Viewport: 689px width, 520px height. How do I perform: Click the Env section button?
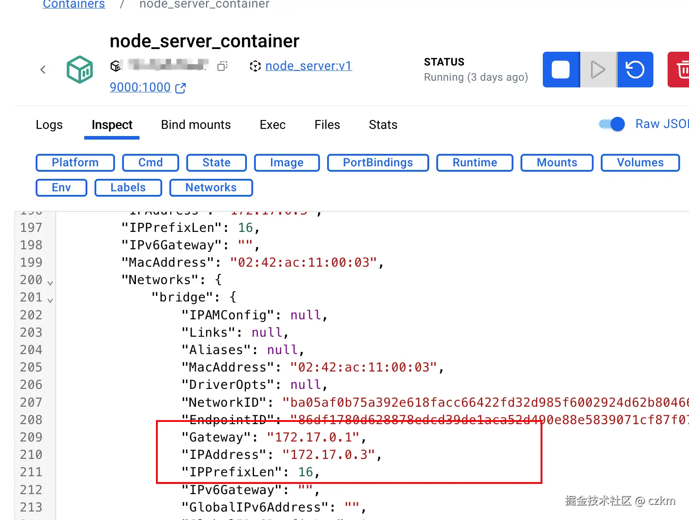click(x=61, y=188)
